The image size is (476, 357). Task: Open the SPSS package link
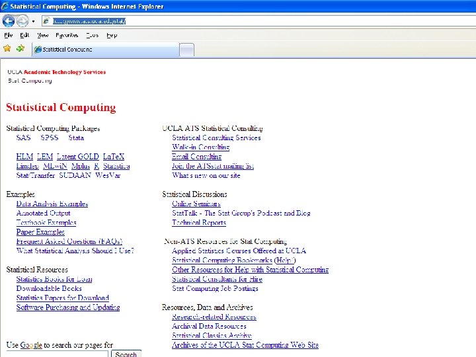point(49,138)
